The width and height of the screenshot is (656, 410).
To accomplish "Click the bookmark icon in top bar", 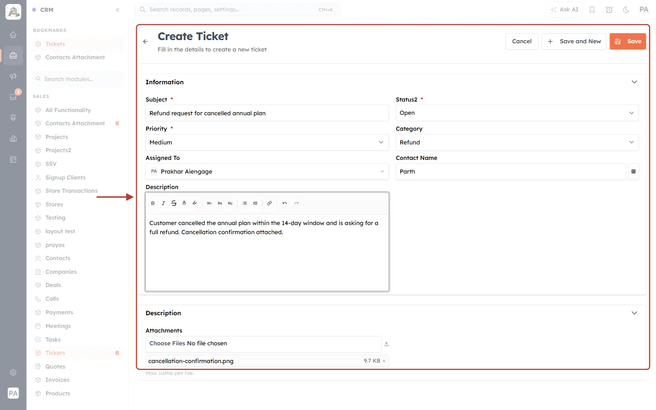I will click(592, 10).
